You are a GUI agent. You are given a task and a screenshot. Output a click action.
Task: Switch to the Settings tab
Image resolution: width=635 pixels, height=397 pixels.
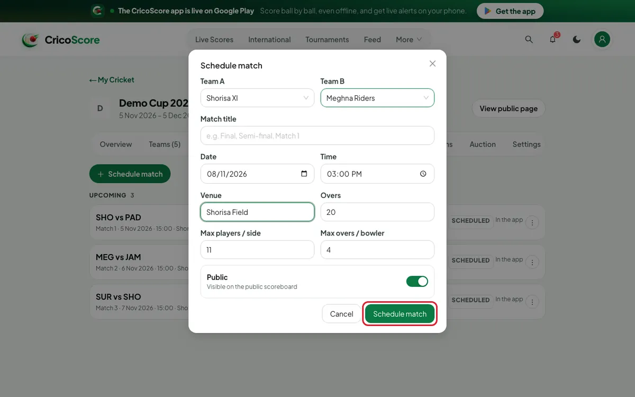[x=527, y=144]
